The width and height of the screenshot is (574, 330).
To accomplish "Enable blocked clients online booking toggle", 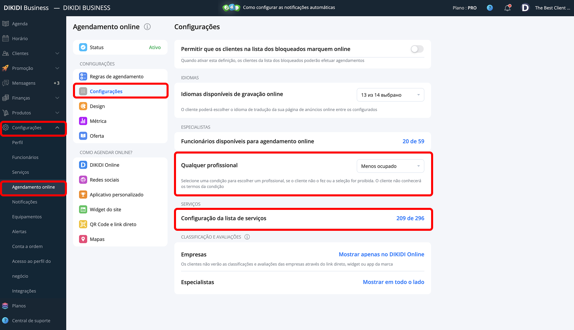I will click(417, 49).
